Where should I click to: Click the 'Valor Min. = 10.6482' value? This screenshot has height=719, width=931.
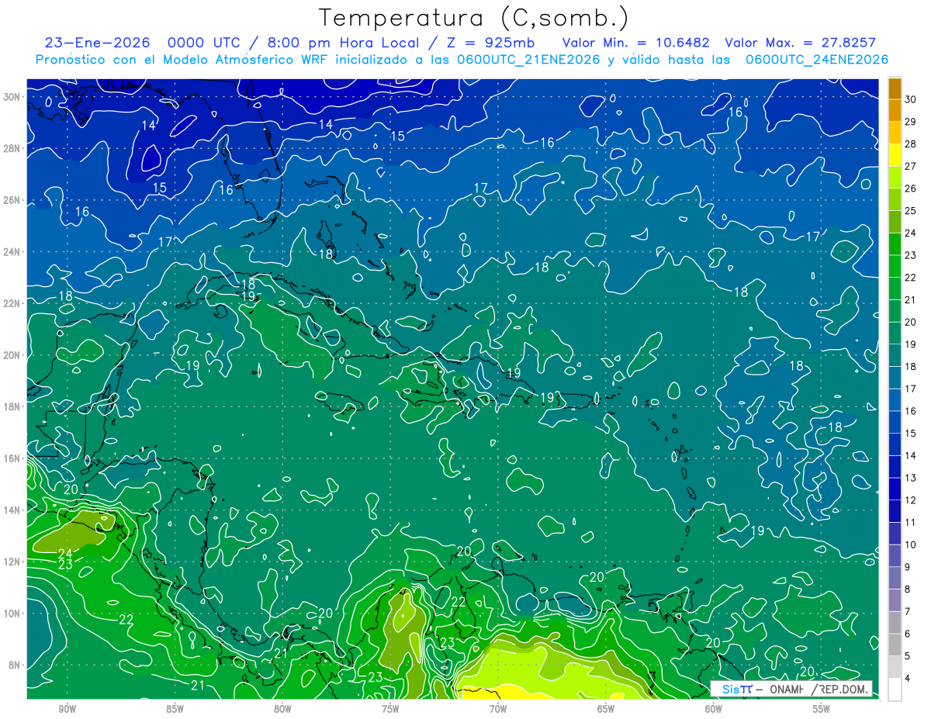[x=637, y=43]
